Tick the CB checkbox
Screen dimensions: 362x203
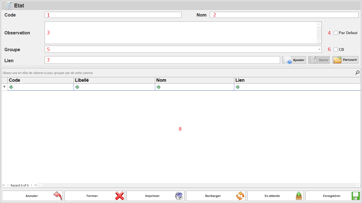[336, 50]
